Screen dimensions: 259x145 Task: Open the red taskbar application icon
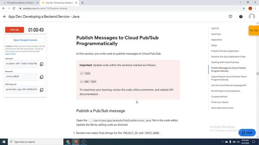coord(76,142)
